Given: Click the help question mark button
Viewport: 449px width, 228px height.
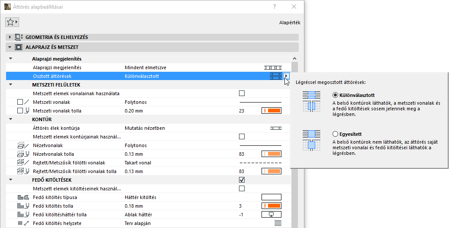Looking at the screenshot, I should [x=274, y=6].
